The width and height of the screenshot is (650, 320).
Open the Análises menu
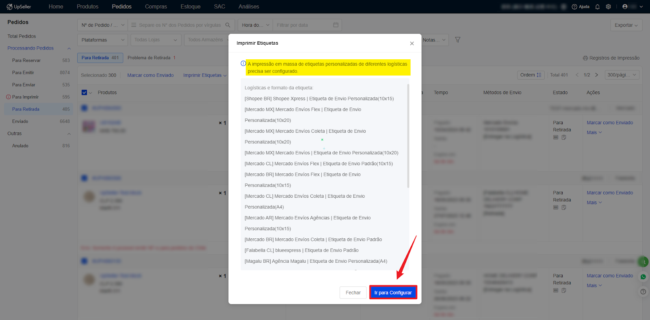pos(249,6)
